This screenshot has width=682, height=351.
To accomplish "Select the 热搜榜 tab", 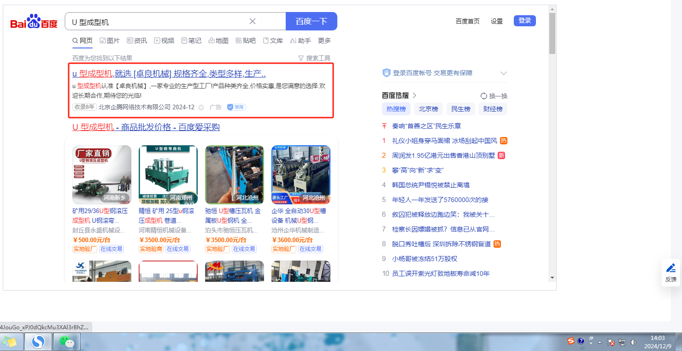I will point(396,109).
